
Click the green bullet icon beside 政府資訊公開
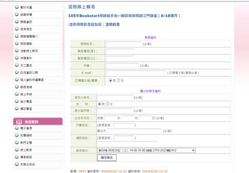coord(17,72)
